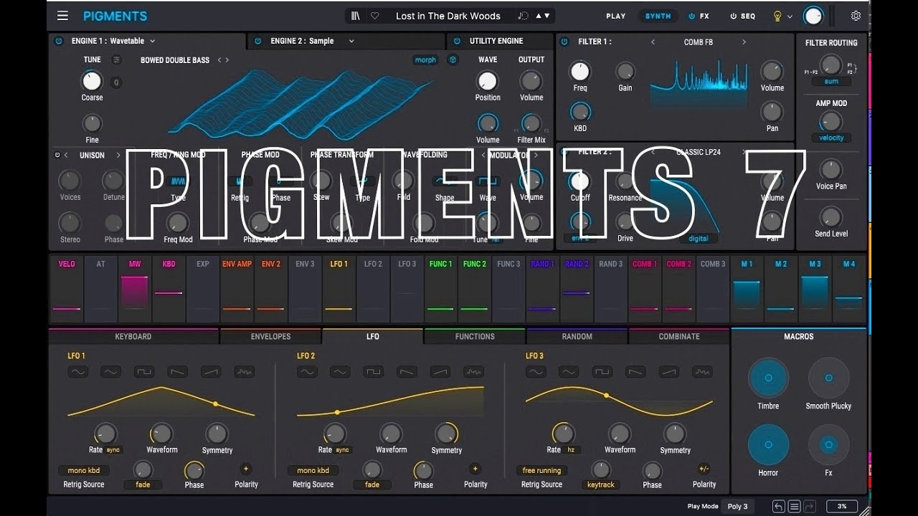Click the MW modulation source slot
The height and width of the screenshot is (516, 918).
click(x=135, y=289)
